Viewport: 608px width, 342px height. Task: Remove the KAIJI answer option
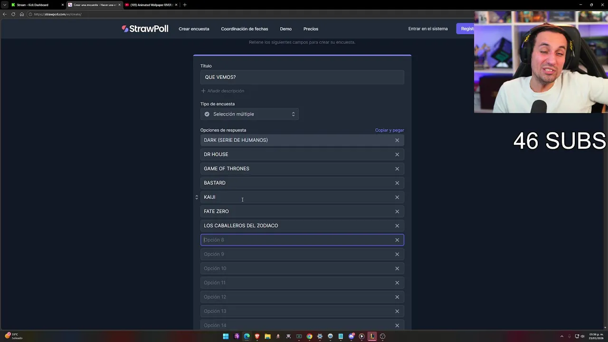397,197
